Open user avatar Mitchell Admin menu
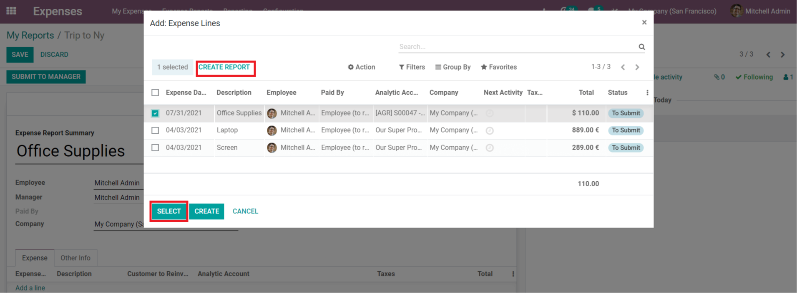This screenshot has width=797, height=293. coord(760,11)
